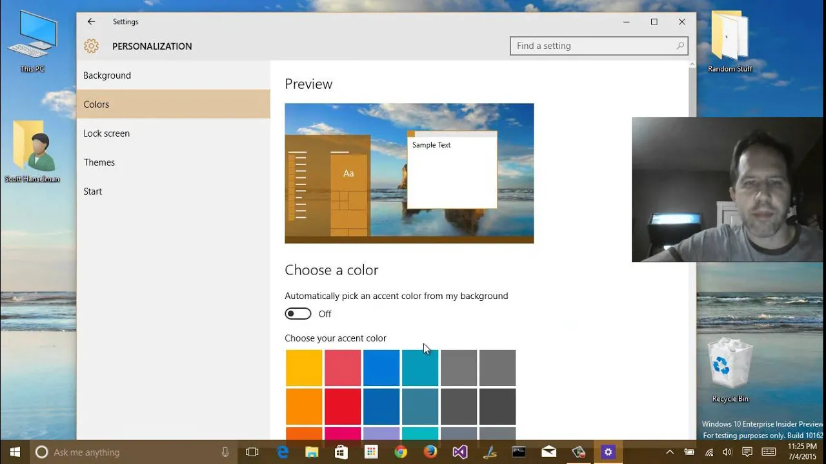Pick the teal accent swatch under cursor

(x=420, y=368)
